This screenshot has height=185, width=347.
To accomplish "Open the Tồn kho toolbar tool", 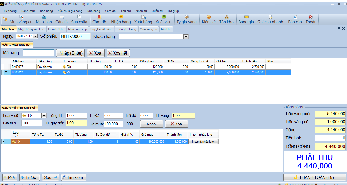I will [x=226, y=20].
